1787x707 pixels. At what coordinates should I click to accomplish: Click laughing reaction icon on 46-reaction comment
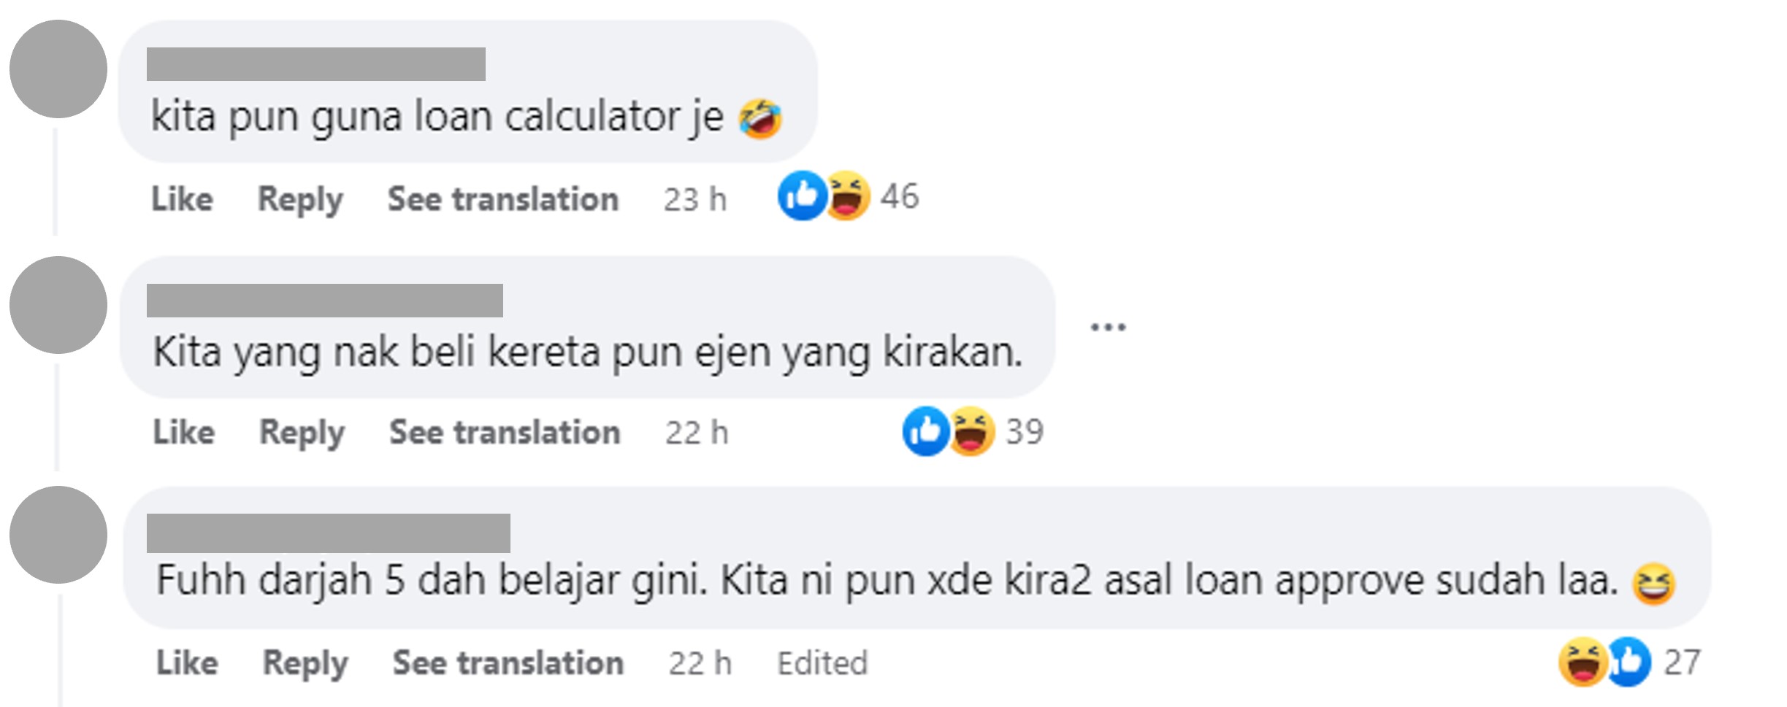click(x=848, y=196)
